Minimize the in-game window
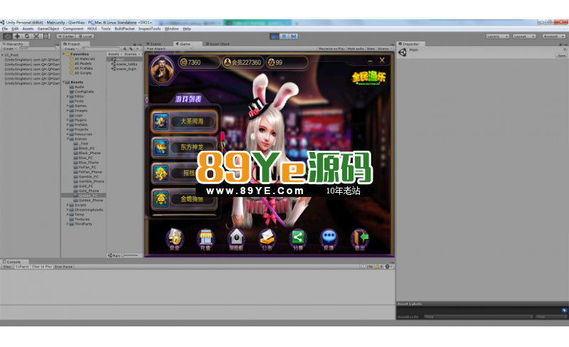The width and height of the screenshot is (569, 347). click(370, 61)
